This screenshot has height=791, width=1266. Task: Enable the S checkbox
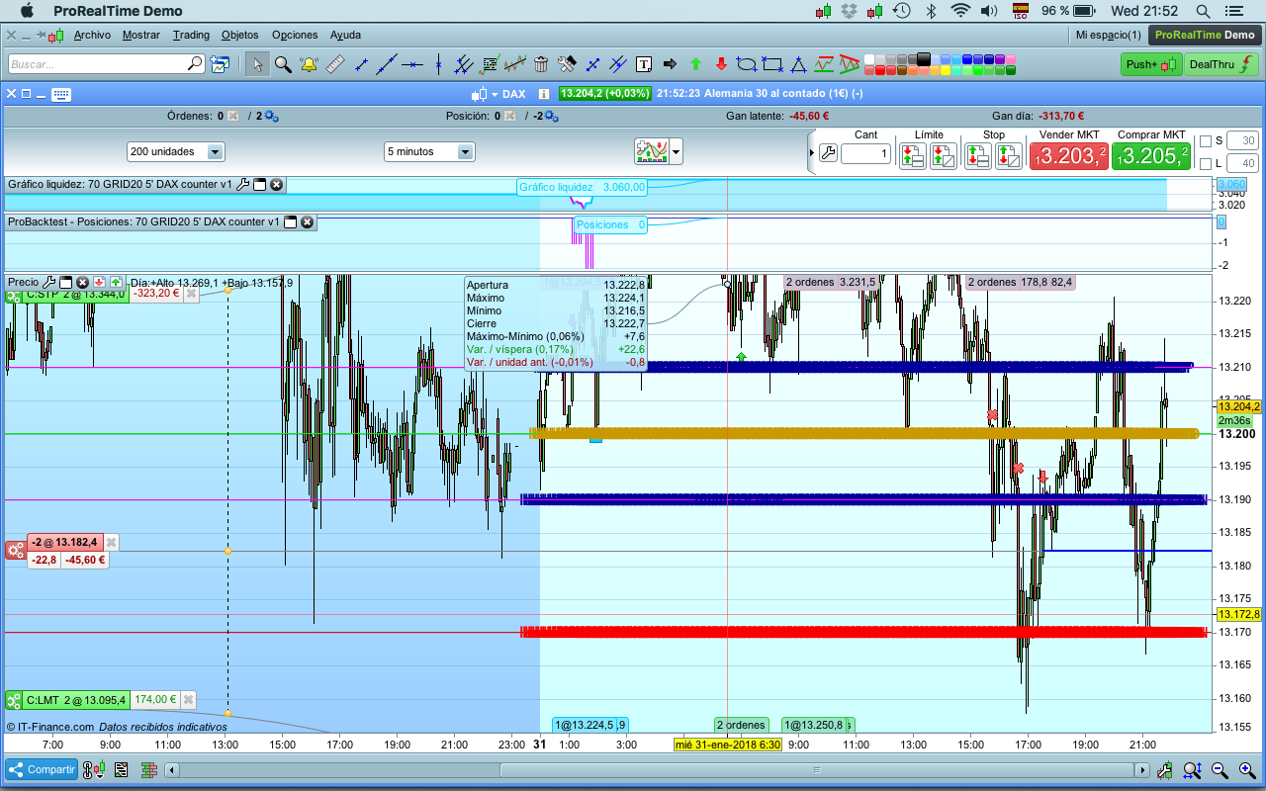tap(1205, 140)
